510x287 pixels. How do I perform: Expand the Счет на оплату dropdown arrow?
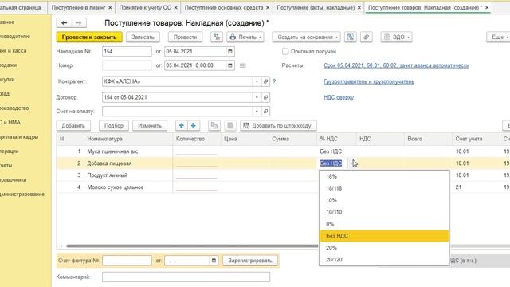tap(257, 112)
